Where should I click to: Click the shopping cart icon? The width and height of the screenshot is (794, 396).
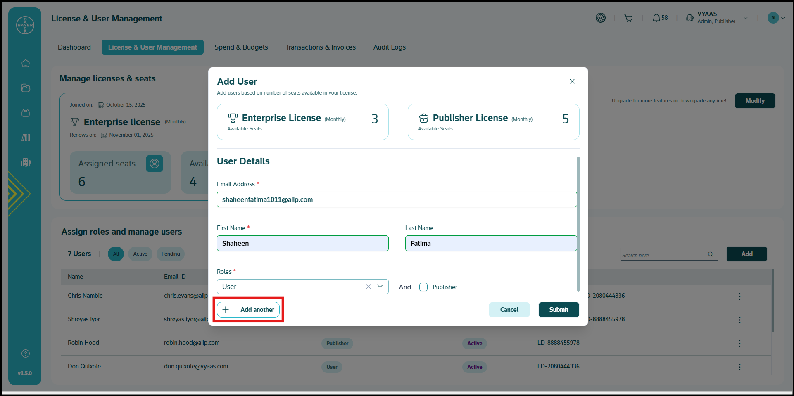coord(628,18)
